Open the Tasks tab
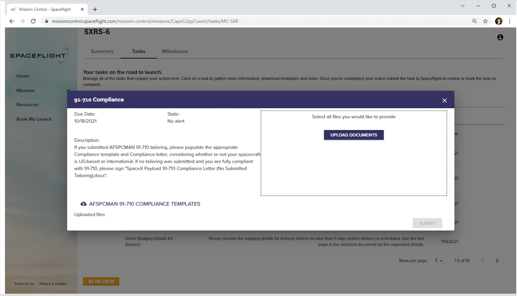Screen dimensions: 517x296 (x=139, y=51)
